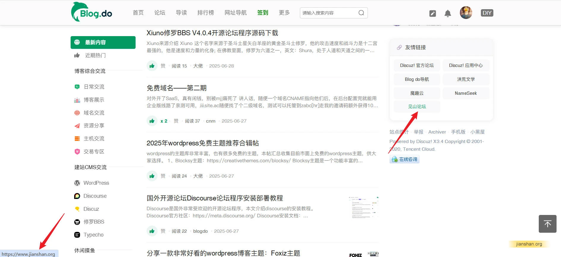Open 网址导航 in the top navigation
The width and height of the screenshot is (561, 257).
tap(236, 13)
